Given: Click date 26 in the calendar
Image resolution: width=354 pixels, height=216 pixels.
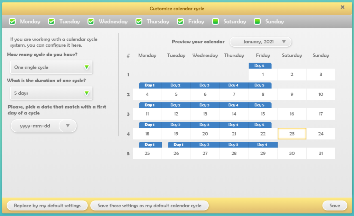Looking at the screenshot, I should 176,153.
